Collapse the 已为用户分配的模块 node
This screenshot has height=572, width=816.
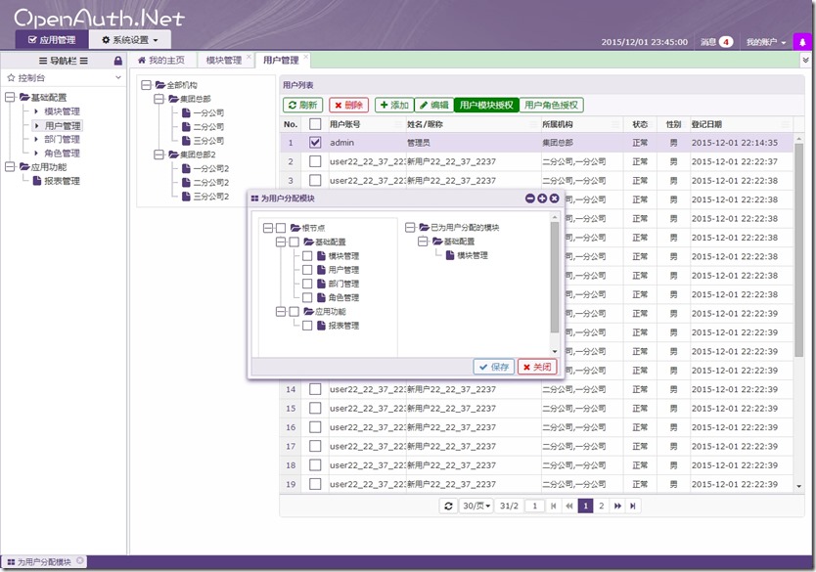(x=410, y=227)
